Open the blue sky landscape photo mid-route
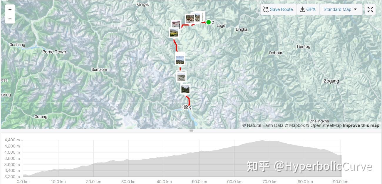Image resolution: width=382 pixels, height=184 pixels. [180, 60]
